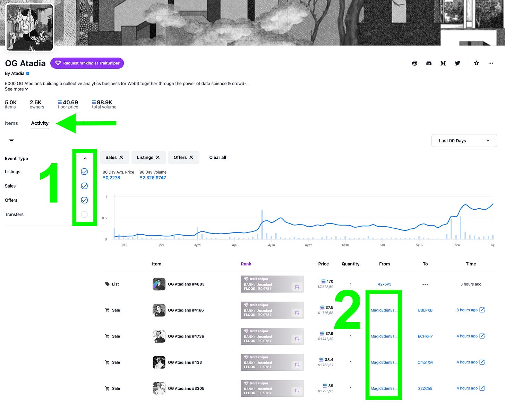Open the OG Atadians #4736 thumbnail
This screenshot has width=505, height=403.
click(x=159, y=336)
